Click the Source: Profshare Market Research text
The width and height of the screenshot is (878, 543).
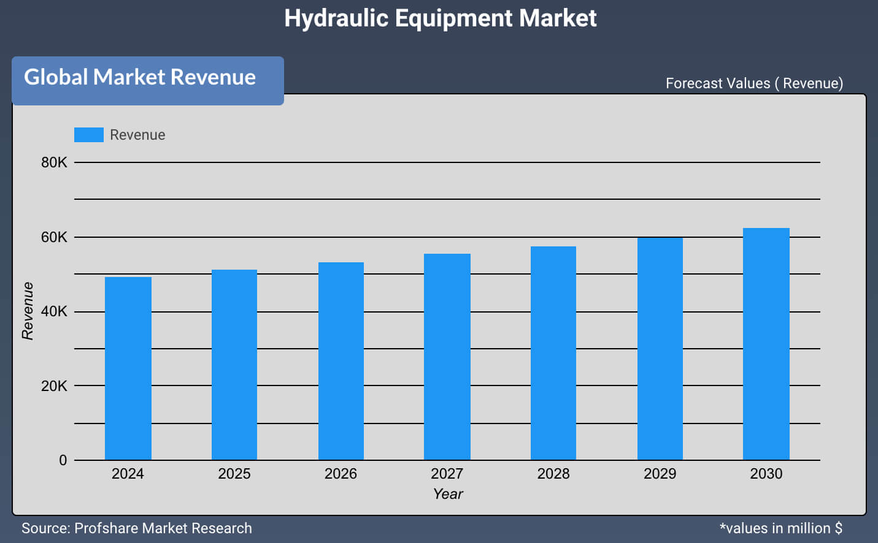(137, 528)
